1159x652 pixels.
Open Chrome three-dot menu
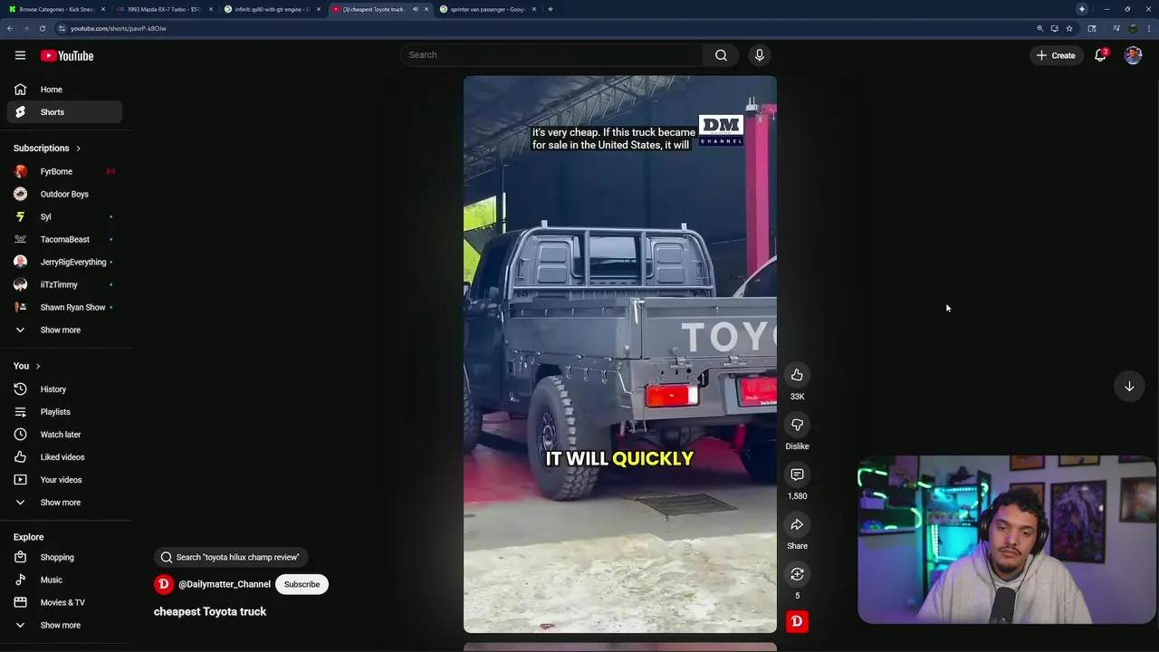pos(1148,28)
